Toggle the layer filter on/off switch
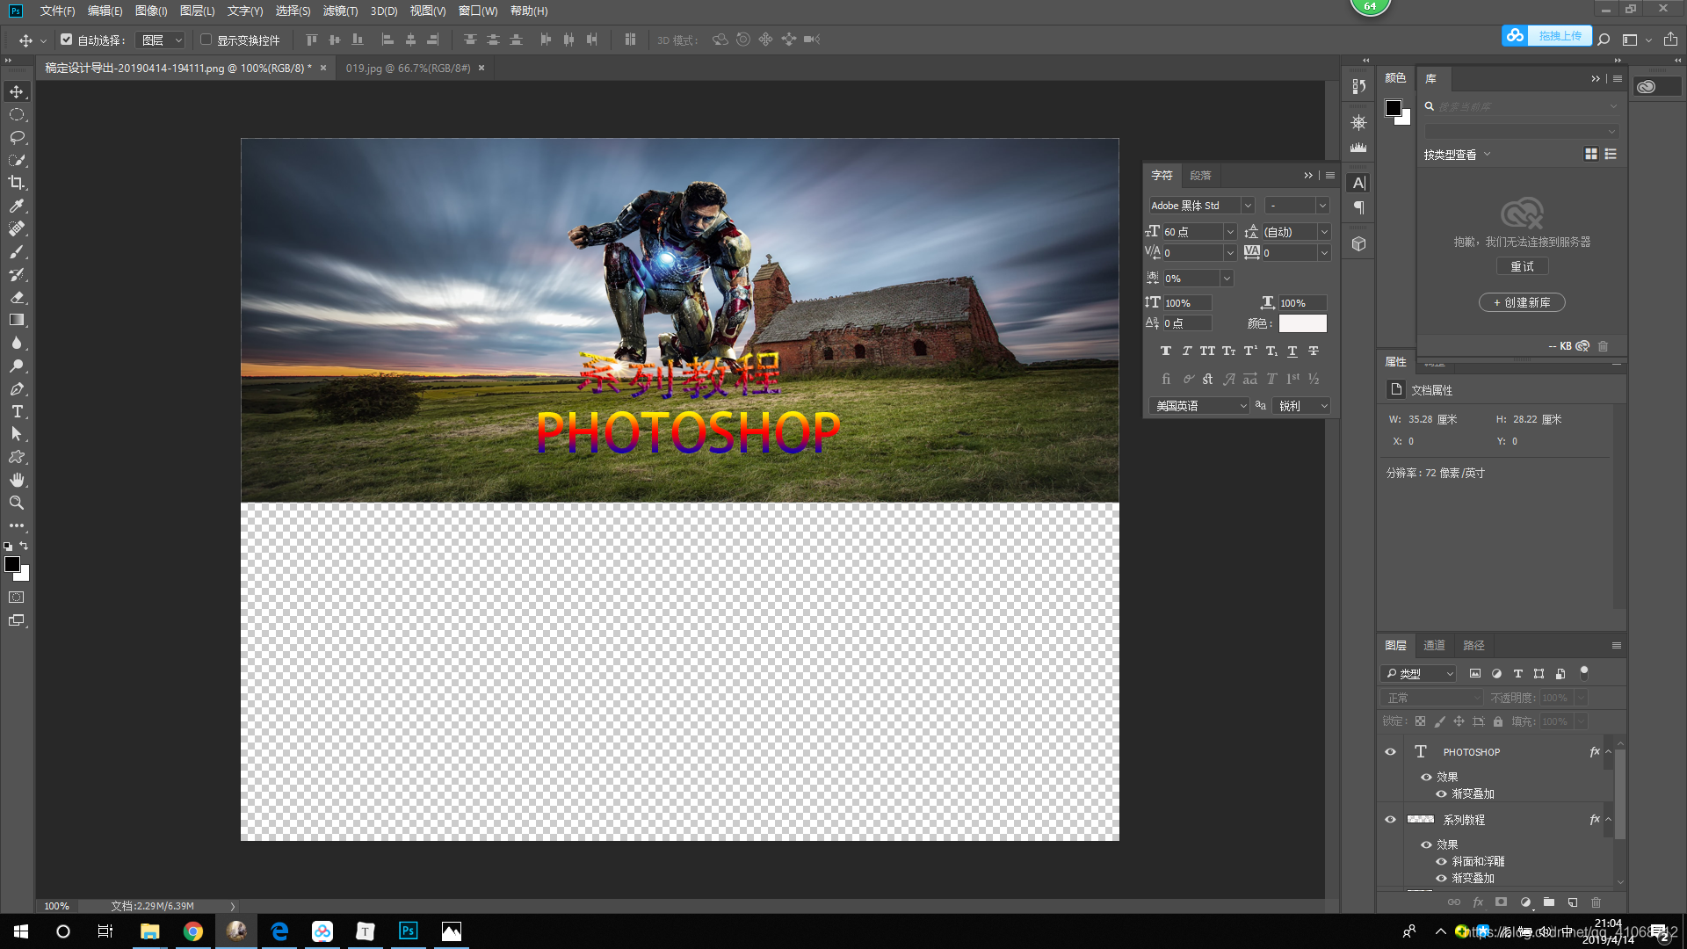 point(1584,673)
